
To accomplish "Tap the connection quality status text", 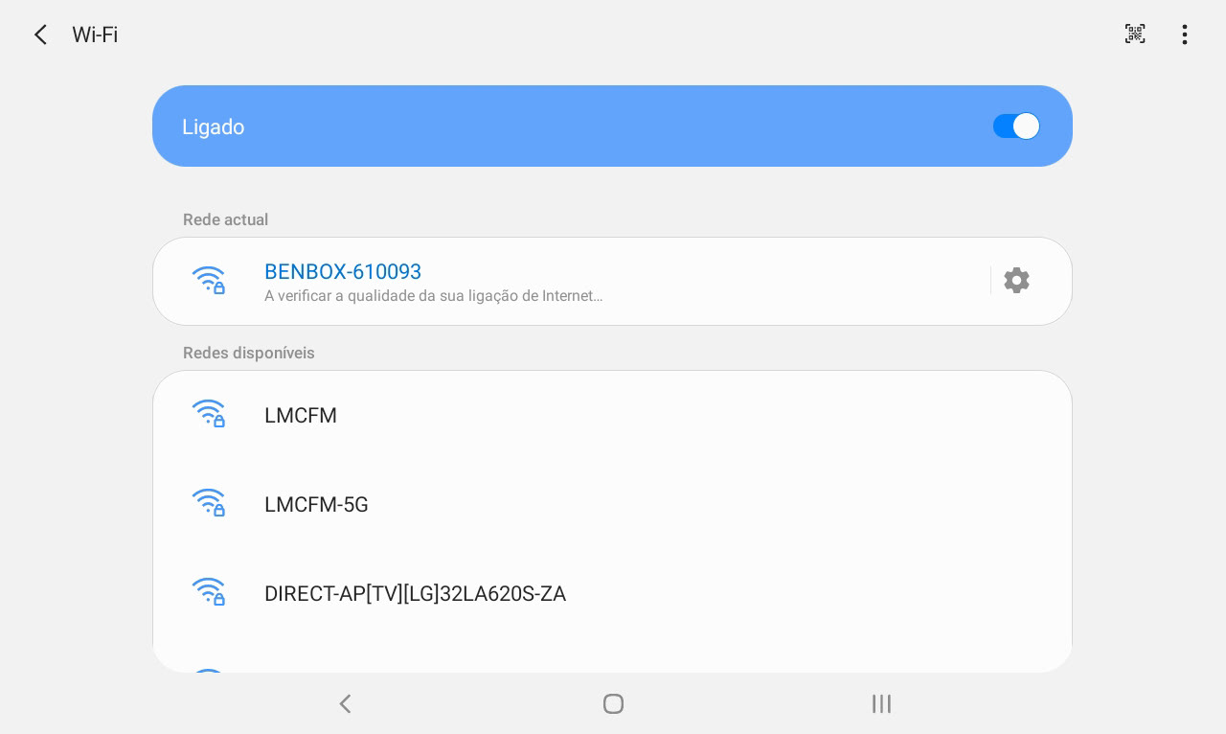I will click(x=434, y=296).
